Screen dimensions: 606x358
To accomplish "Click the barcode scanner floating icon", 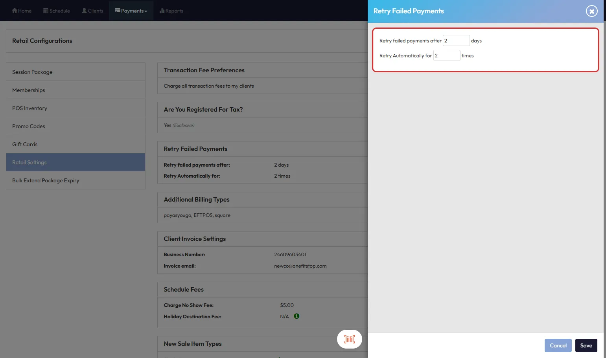I will [349, 339].
